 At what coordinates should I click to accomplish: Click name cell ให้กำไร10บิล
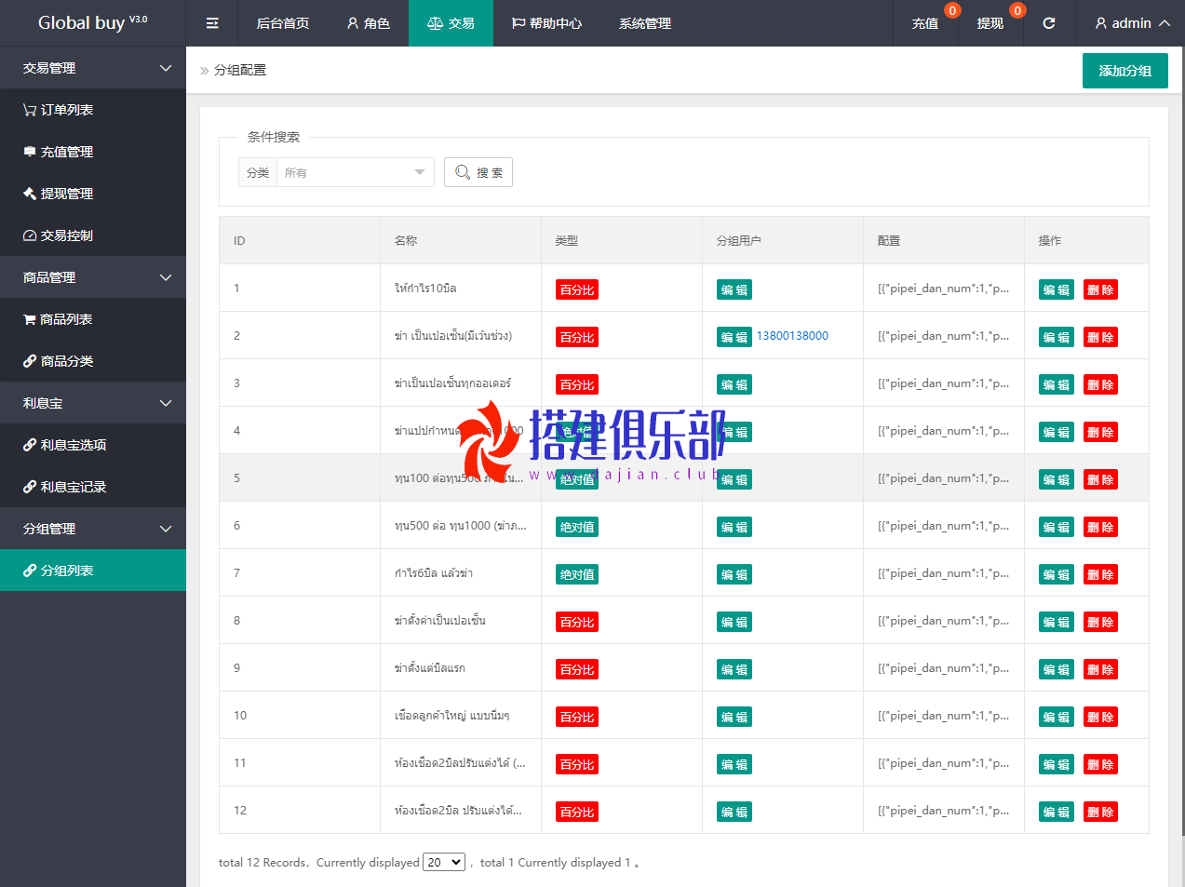point(425,289)
